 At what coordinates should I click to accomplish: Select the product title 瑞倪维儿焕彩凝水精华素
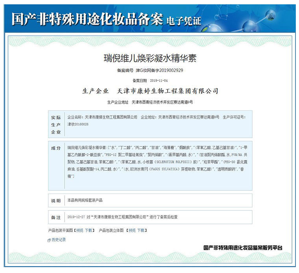point(150,58)
